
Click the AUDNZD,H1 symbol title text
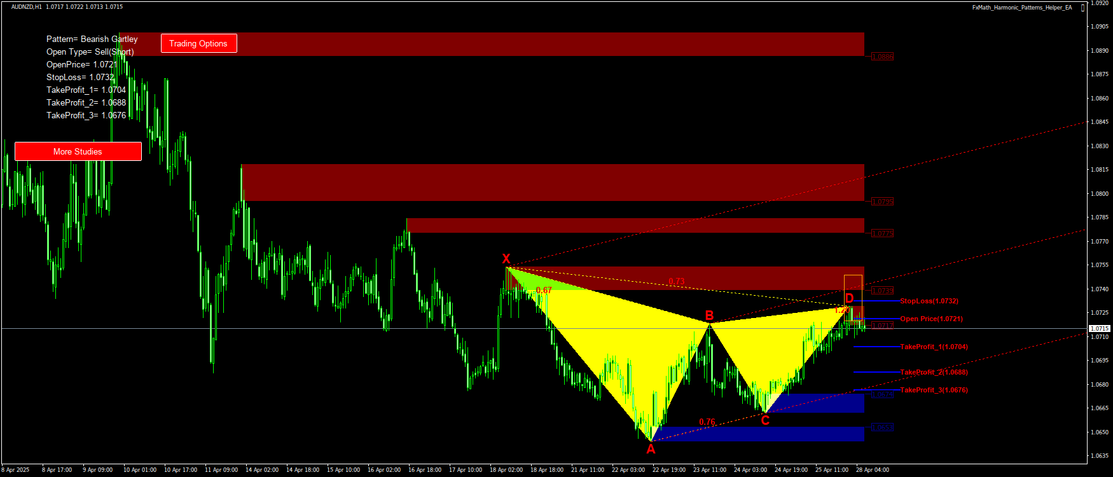click(x=26, y=7)
